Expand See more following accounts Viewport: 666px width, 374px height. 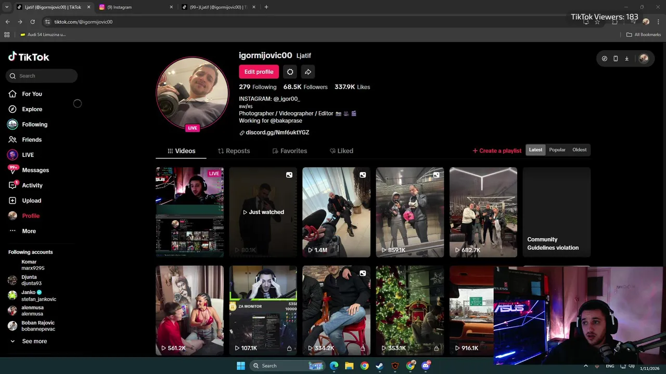click(29, 341)
